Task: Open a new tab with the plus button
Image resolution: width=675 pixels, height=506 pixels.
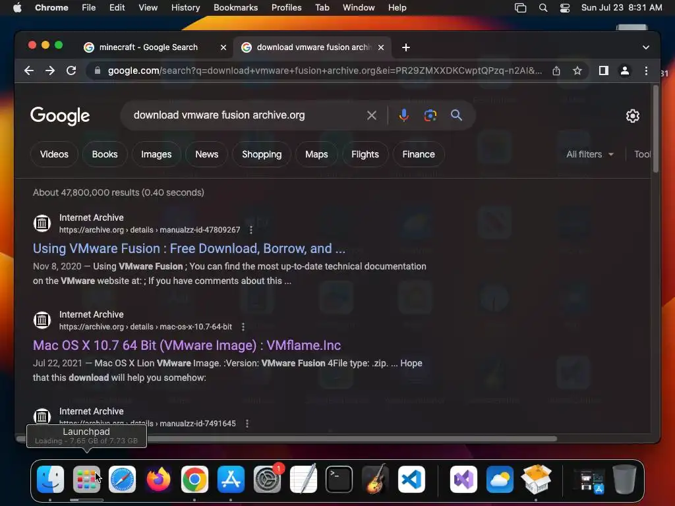Action: click(x=405, y=47)
